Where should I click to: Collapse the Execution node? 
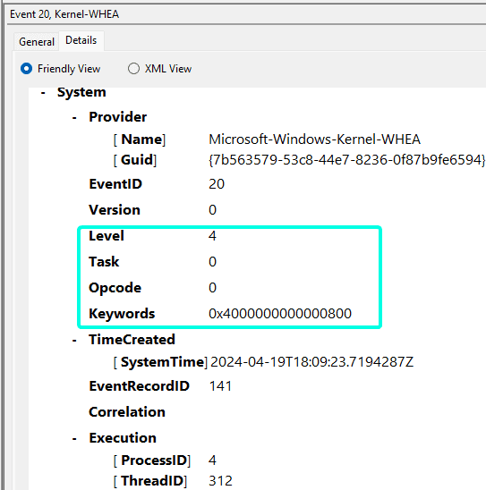(74, 439)
